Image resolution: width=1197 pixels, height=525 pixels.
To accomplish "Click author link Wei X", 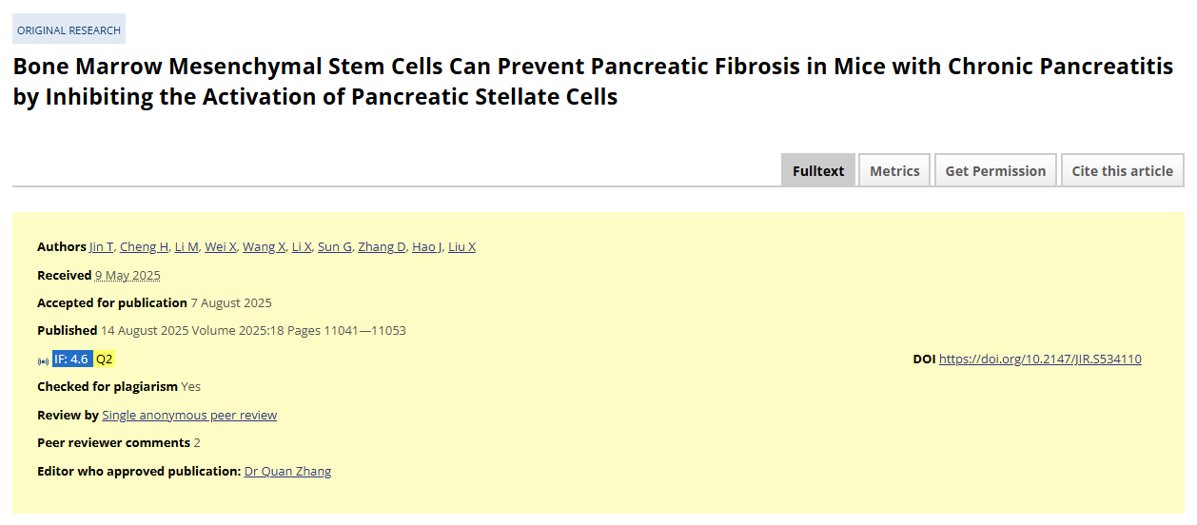I will (x=221, y=246).
